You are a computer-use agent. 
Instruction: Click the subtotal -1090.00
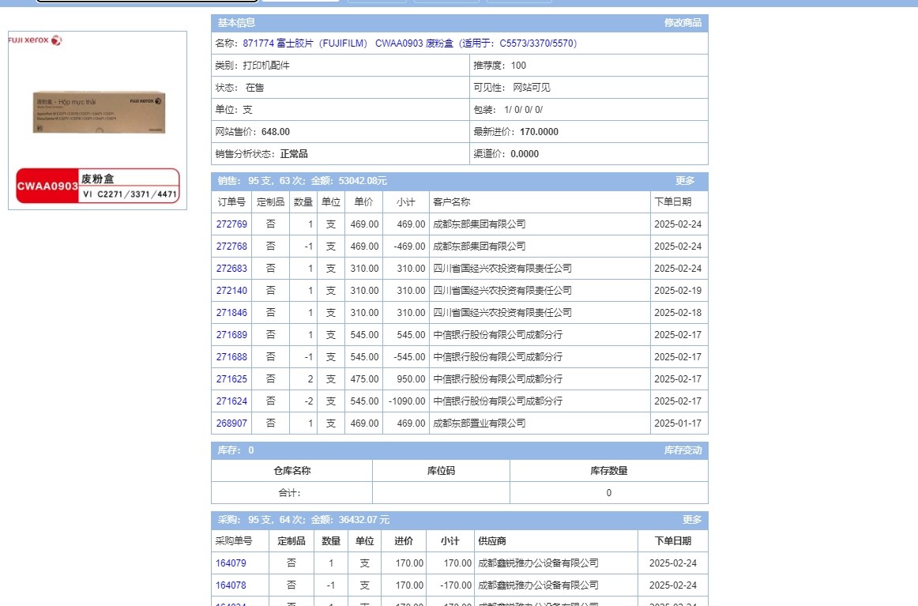click(x=407, y=401)
